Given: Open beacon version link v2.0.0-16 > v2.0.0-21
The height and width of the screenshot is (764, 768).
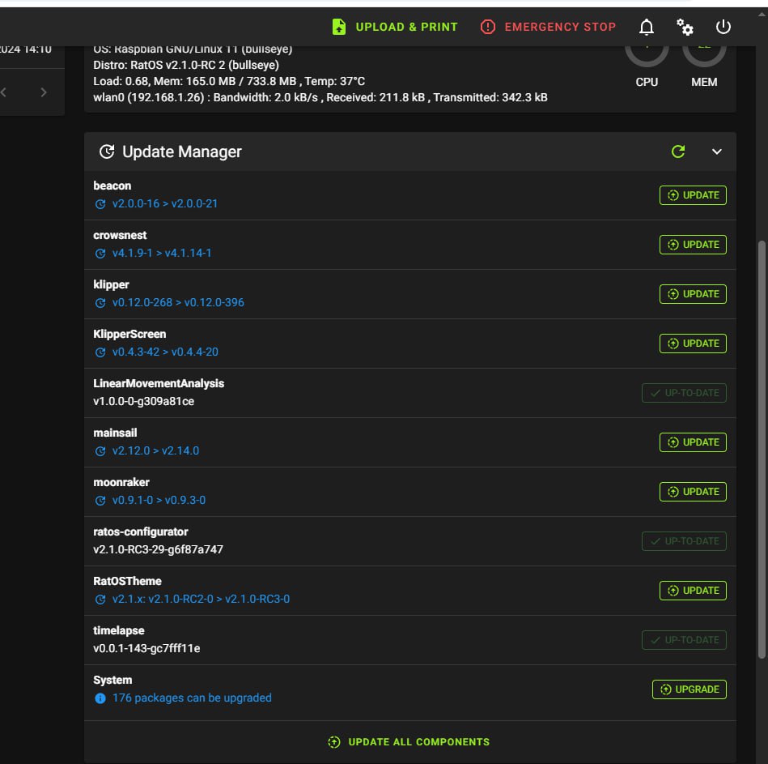Looking at the screenshot, I should coord(165,203).
